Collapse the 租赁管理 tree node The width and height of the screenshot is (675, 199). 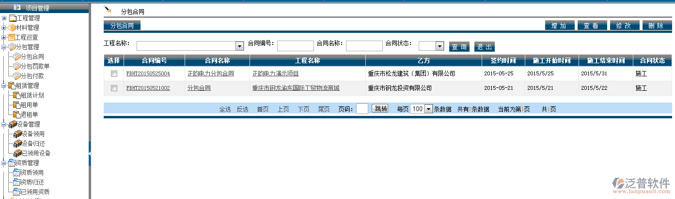(4, 85)
